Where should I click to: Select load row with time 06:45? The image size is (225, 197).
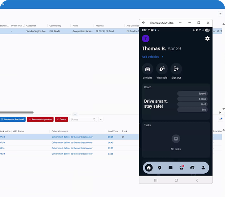(x=69, y=142)
